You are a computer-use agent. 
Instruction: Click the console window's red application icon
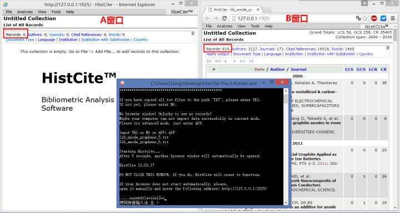[122, 83]
